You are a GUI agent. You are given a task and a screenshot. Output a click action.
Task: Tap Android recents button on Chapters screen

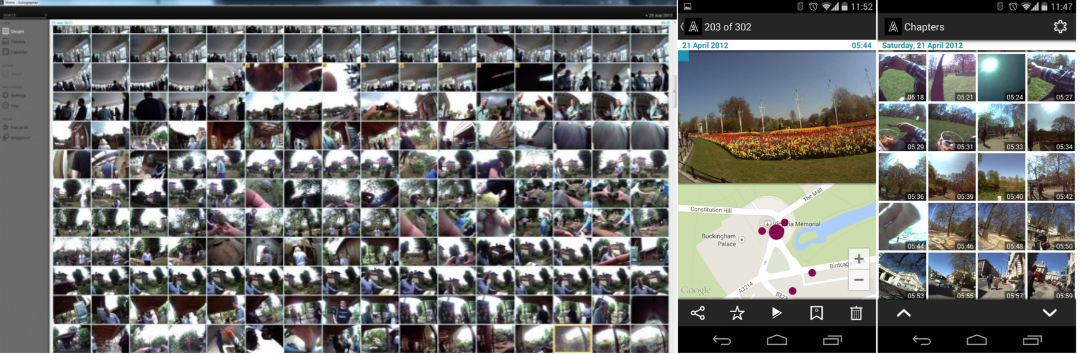pyautogui.click(x=1032, y=340)
